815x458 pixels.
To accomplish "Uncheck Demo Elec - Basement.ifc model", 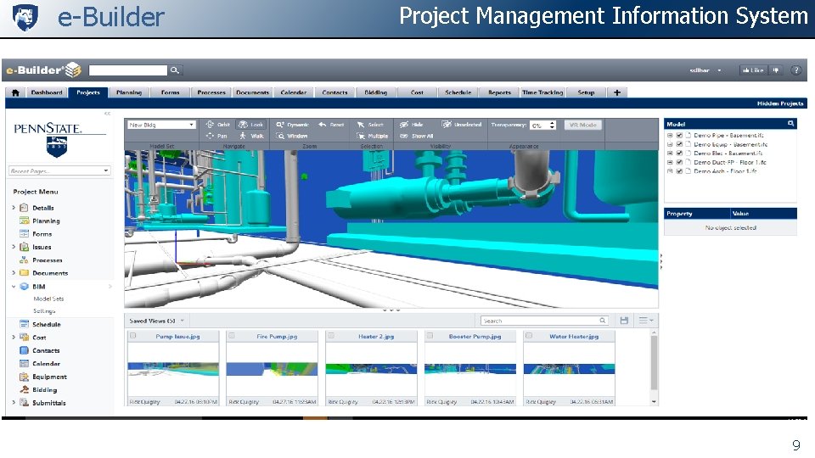I will tap(679, 153).
